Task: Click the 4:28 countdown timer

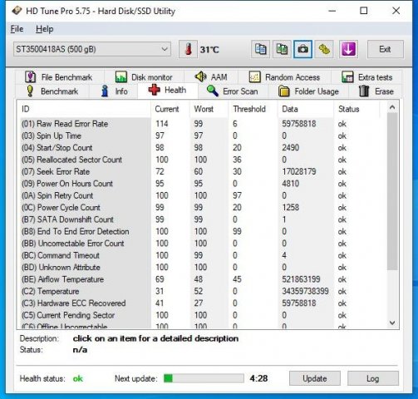Action: click(258, 378)
